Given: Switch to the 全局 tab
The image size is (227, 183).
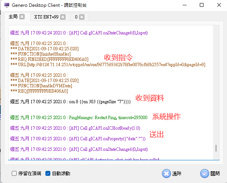Looking at the screenshot, I should pos(13,17).
